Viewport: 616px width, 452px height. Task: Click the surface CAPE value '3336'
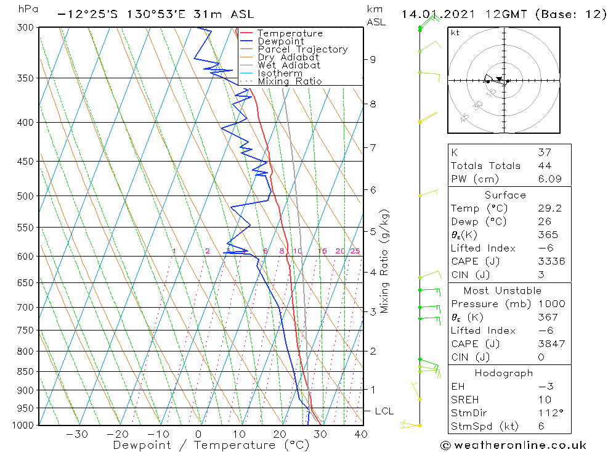[551, 261]
